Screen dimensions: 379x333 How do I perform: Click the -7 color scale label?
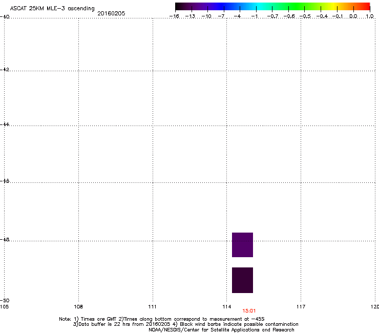pos(221,16)
